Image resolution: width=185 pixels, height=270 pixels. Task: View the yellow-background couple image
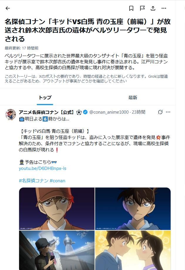133,250
